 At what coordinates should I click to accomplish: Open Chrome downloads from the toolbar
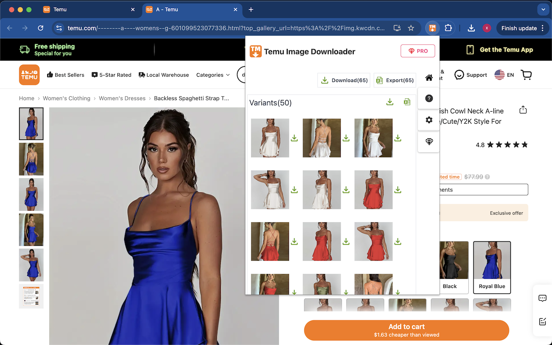471,28
